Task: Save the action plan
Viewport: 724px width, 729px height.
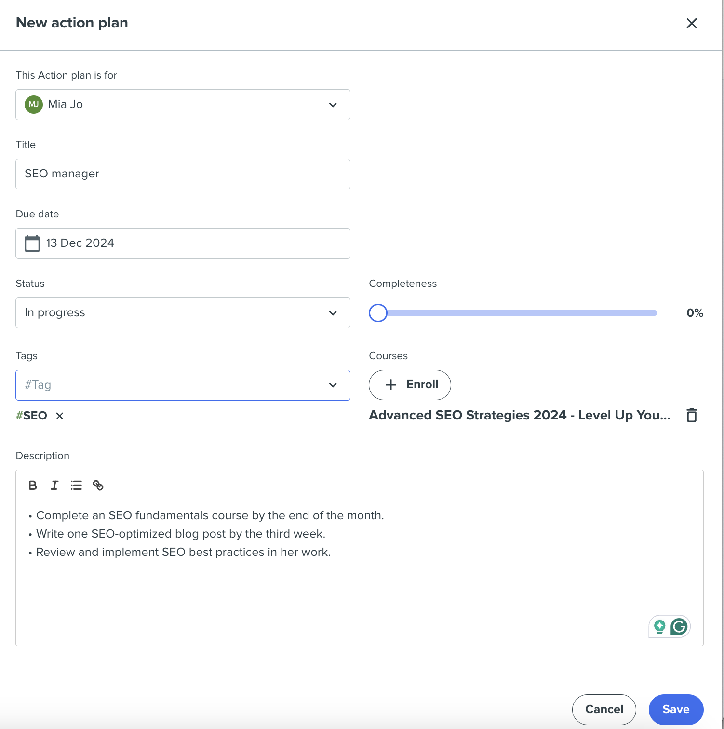Action: (676, 709)
